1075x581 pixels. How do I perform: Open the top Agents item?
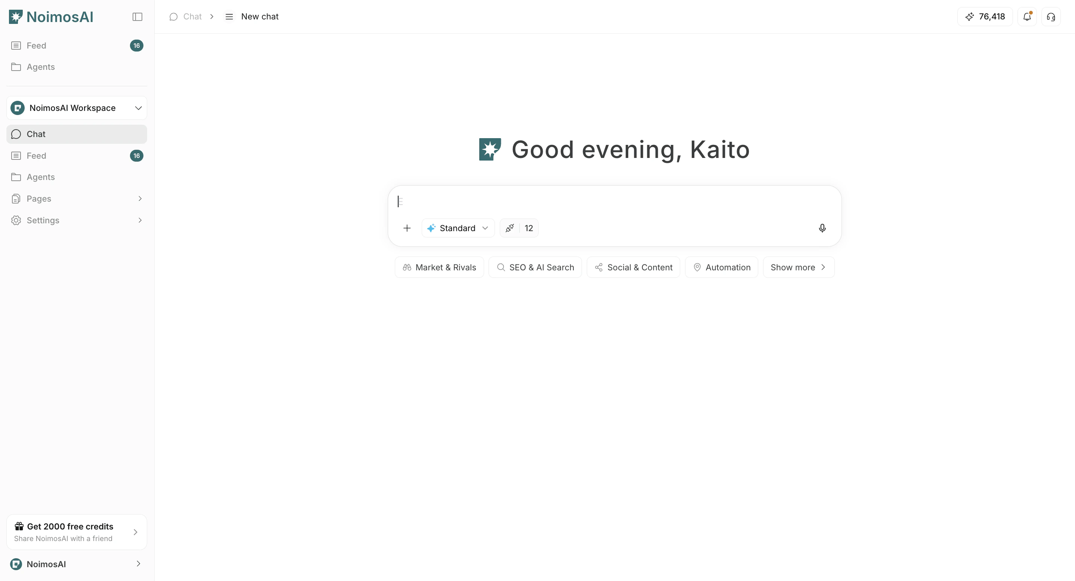coord(77,67)
